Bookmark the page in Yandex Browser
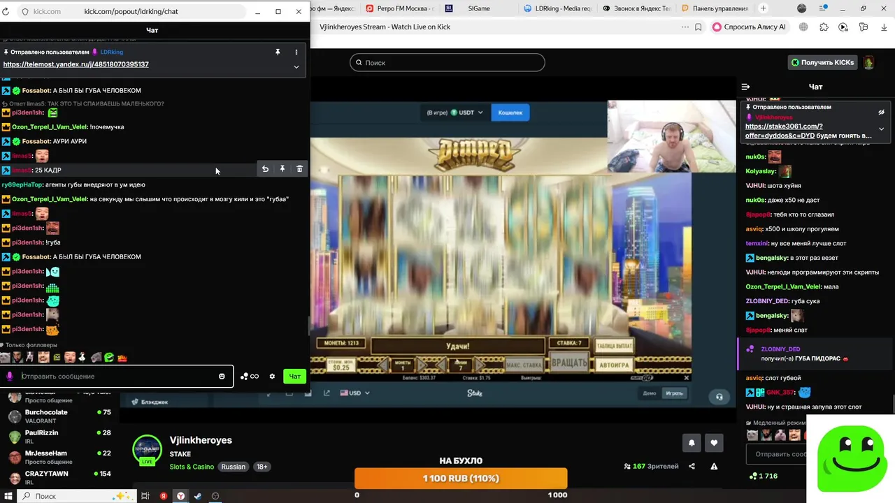895x503 pixels. (x=699, y=27)
